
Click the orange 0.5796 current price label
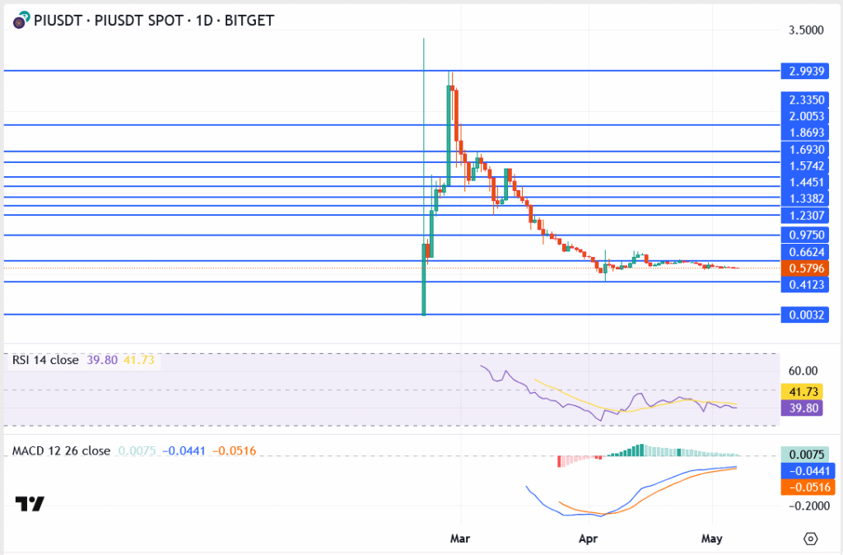804,268
